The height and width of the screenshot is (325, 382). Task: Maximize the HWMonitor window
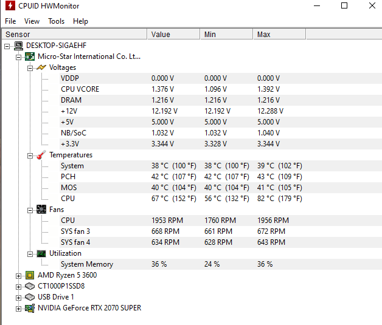click(x=344, y=5)
